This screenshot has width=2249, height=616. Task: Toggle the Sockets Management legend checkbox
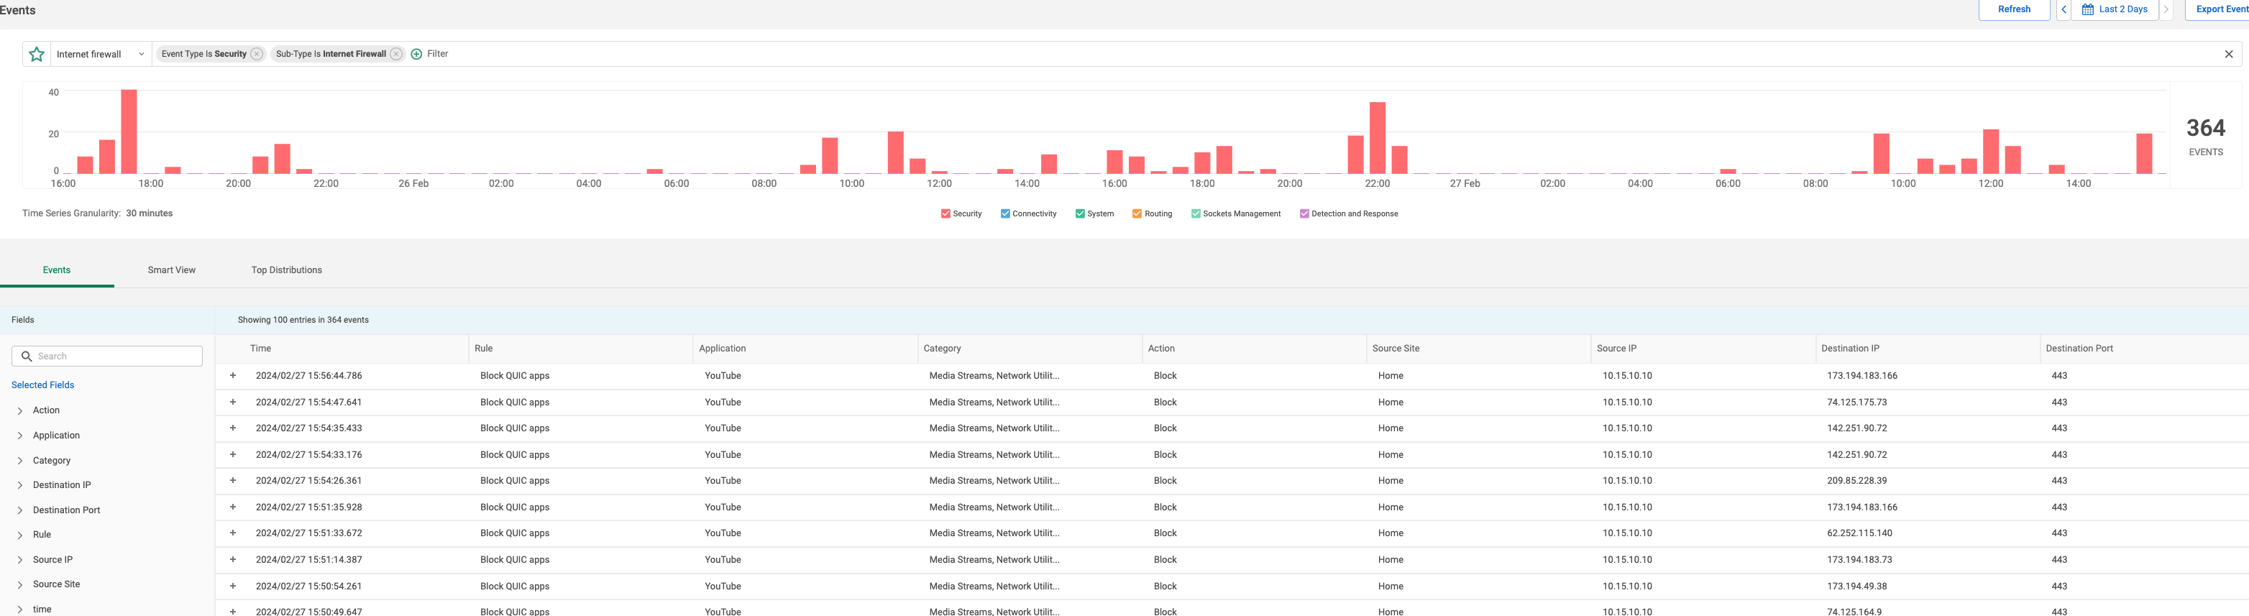[1195, 213]
